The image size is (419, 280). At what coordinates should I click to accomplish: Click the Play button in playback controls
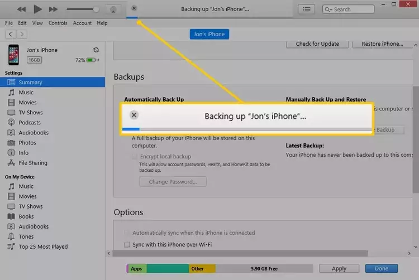37,9
